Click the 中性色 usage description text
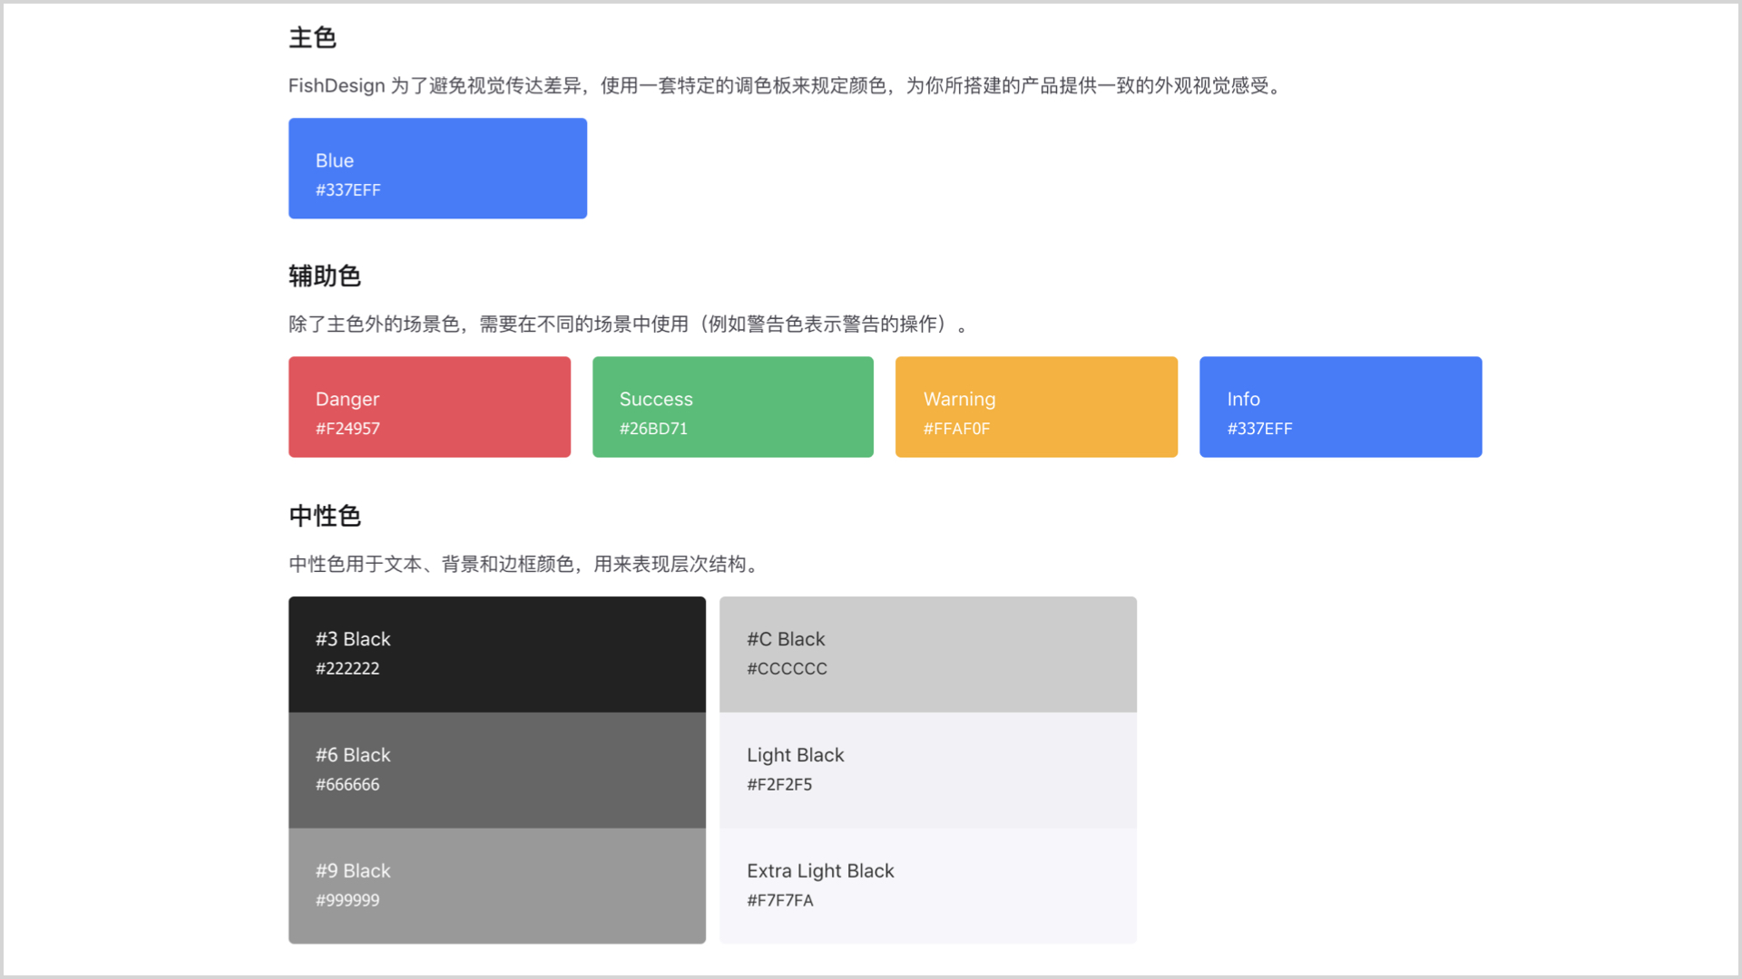 click(523, 564)
